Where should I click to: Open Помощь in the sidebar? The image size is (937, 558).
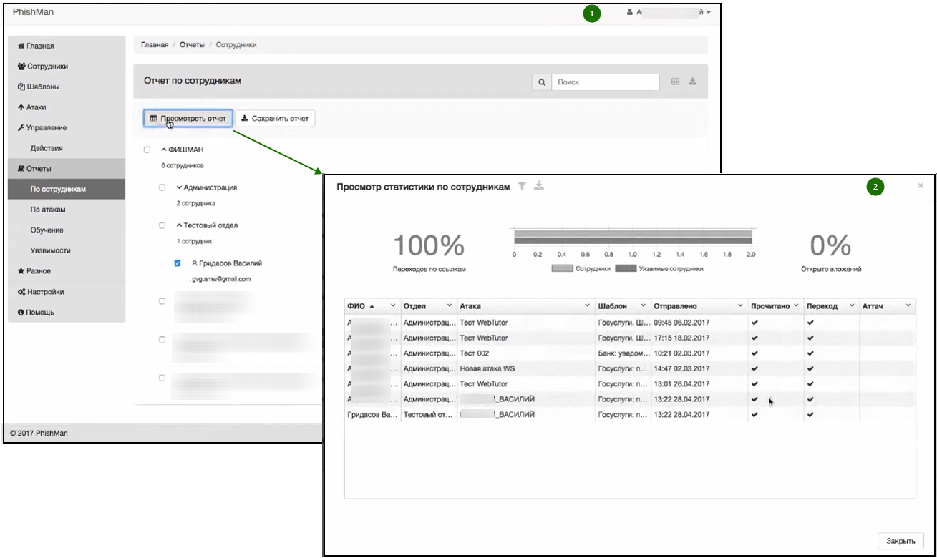[x=67, y=313]
